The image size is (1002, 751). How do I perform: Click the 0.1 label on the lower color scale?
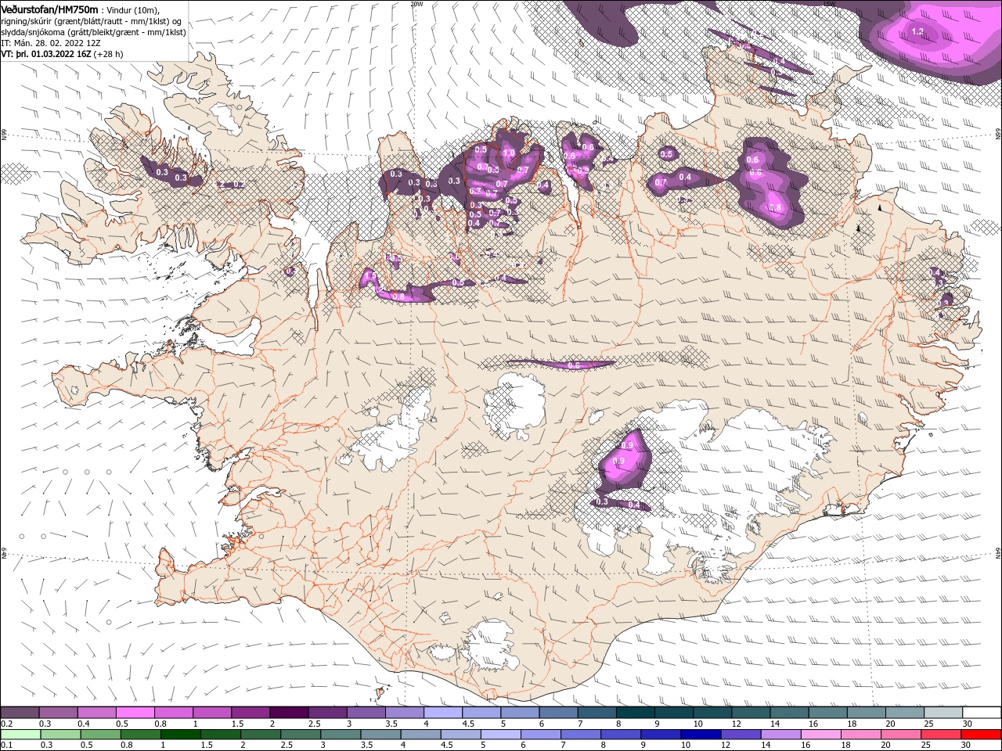6,746
